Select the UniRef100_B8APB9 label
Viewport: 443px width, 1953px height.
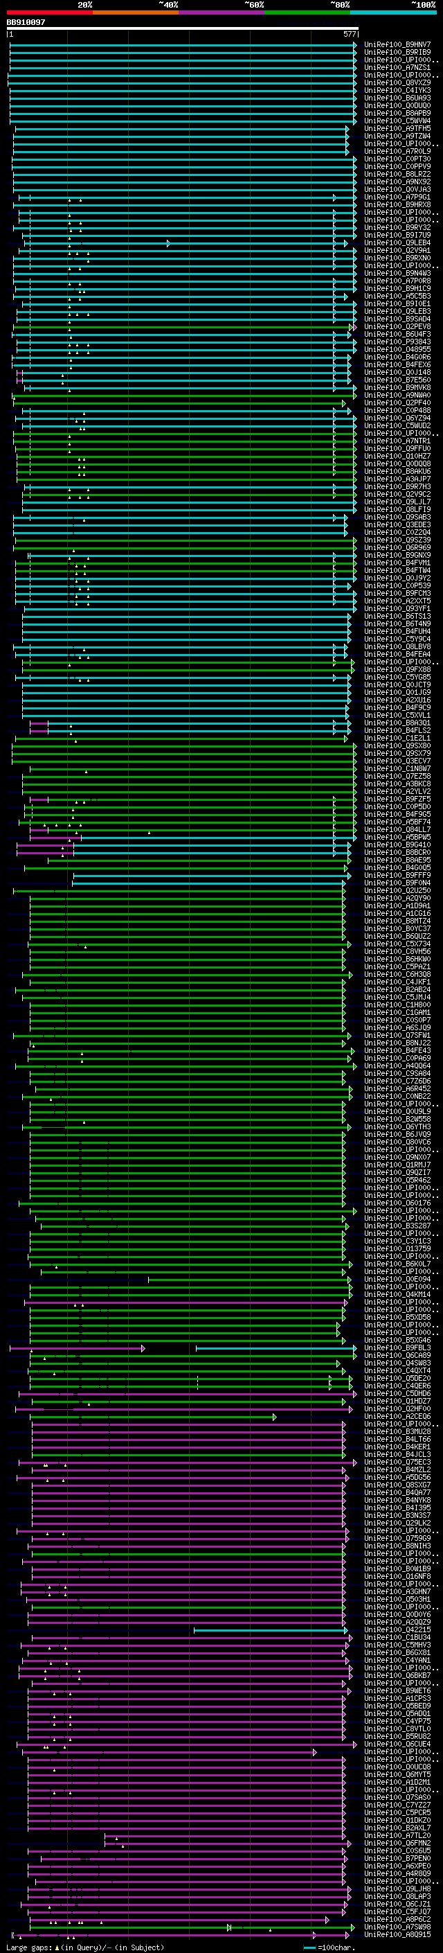[397, 113]
